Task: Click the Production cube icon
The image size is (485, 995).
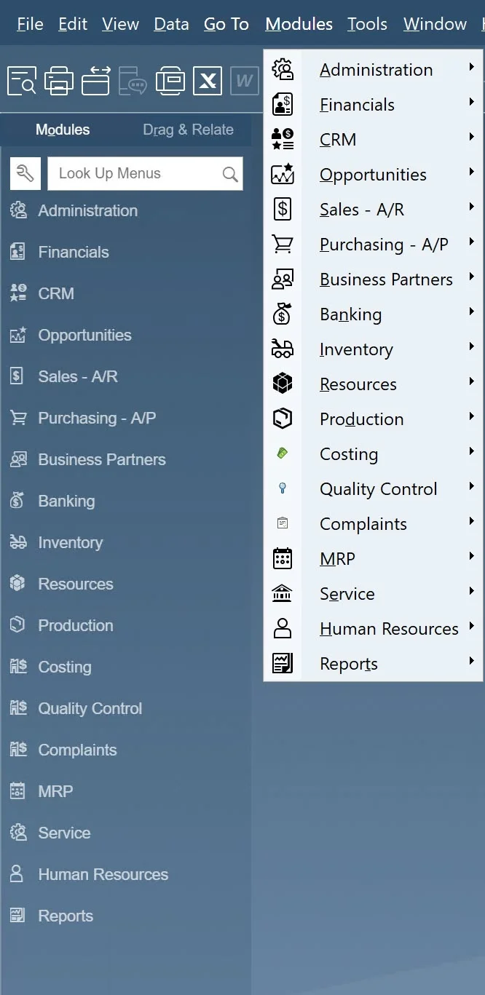Action: [x=282, y=419]
